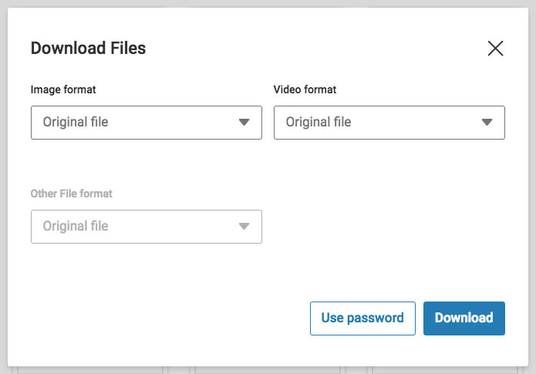Select "Original file" text in Image format field

click(x=76, y=122)
